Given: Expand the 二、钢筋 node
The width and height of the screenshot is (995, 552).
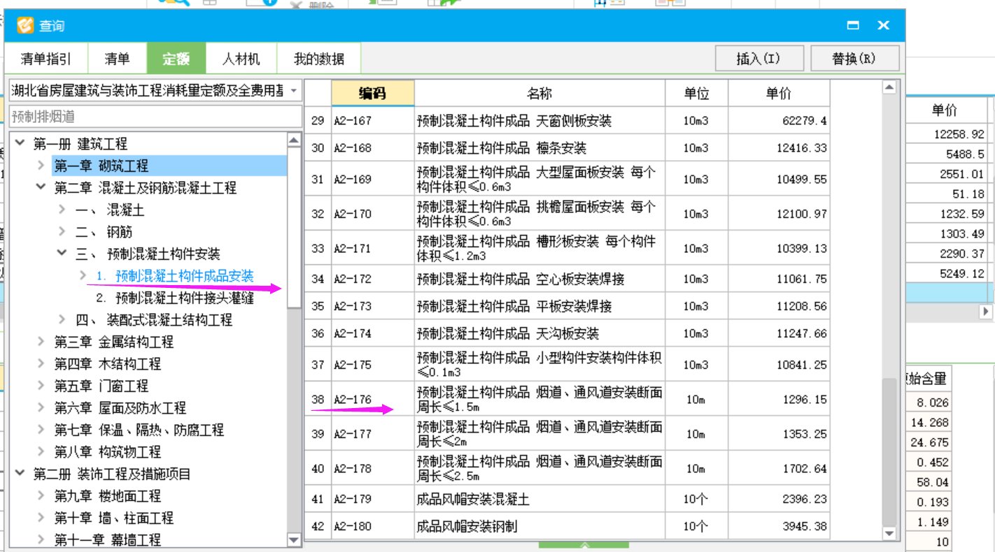Looking at the screenshot, I should pyautogui.click(x=62, y=231).
